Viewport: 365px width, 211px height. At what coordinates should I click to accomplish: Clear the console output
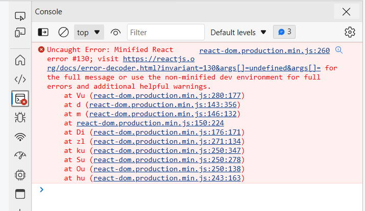[63, 32]
